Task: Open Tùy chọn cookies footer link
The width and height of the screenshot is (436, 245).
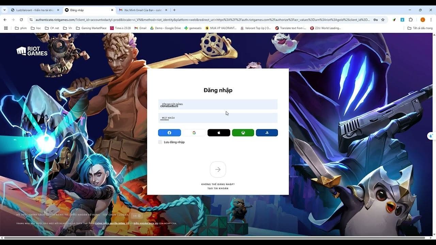Action: [x=115, y=215]
